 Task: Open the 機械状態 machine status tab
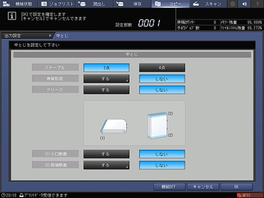[x=18, y=4]
